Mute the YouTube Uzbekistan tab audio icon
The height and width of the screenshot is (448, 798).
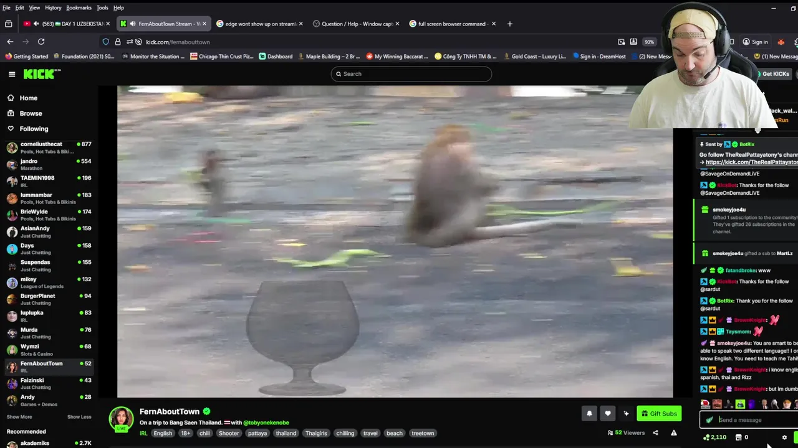36,24
